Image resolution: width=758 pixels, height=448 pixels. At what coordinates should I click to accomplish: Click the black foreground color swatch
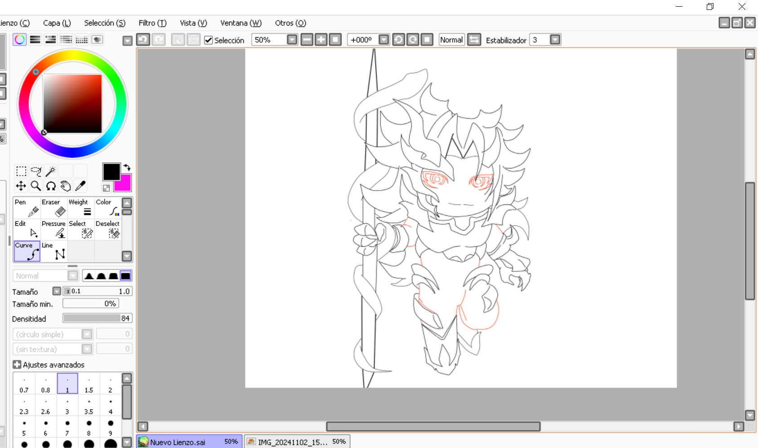click(111, 172)
